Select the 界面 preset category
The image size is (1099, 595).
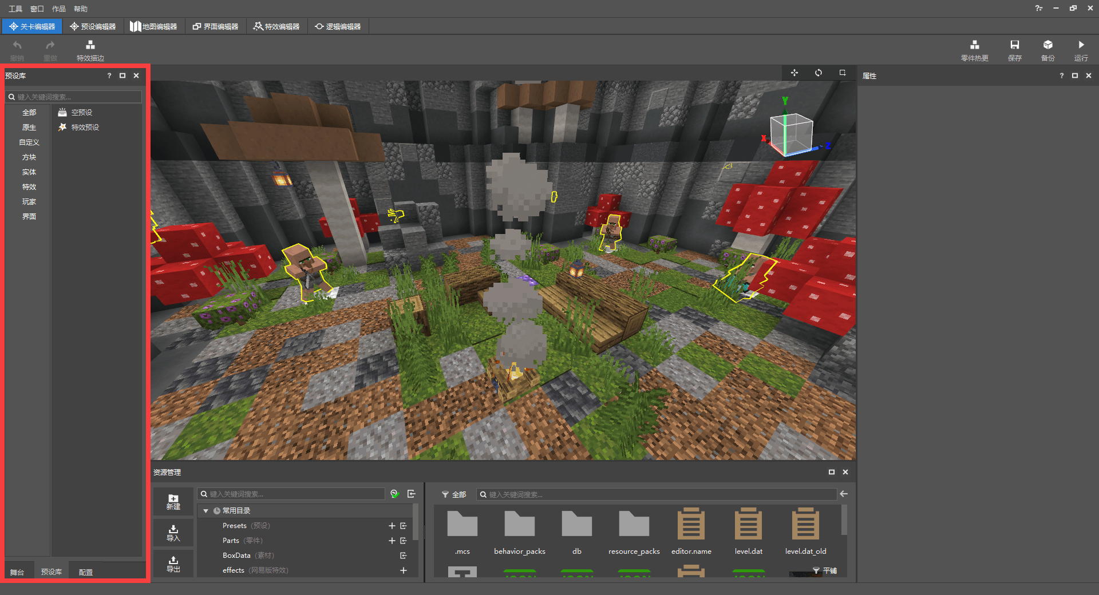(x=29, y=217)
